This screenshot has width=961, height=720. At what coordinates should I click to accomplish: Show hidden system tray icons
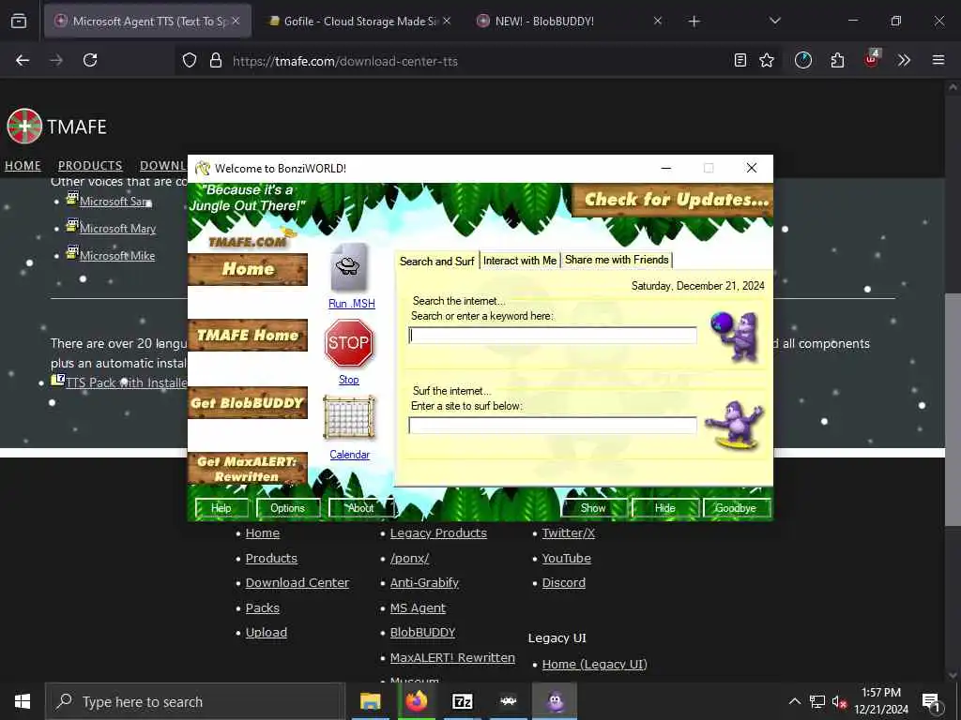[794, 701]
